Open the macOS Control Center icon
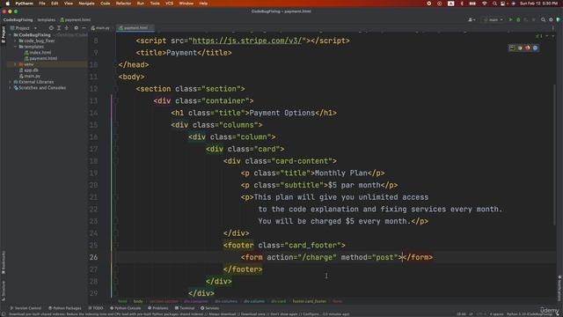The image size is (563, 317). [503, 4]
